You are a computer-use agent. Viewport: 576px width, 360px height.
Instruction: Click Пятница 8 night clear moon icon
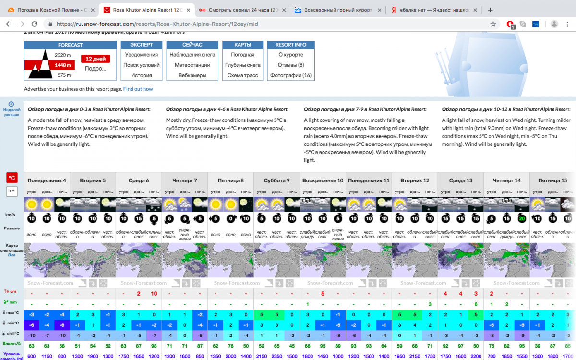246,204
